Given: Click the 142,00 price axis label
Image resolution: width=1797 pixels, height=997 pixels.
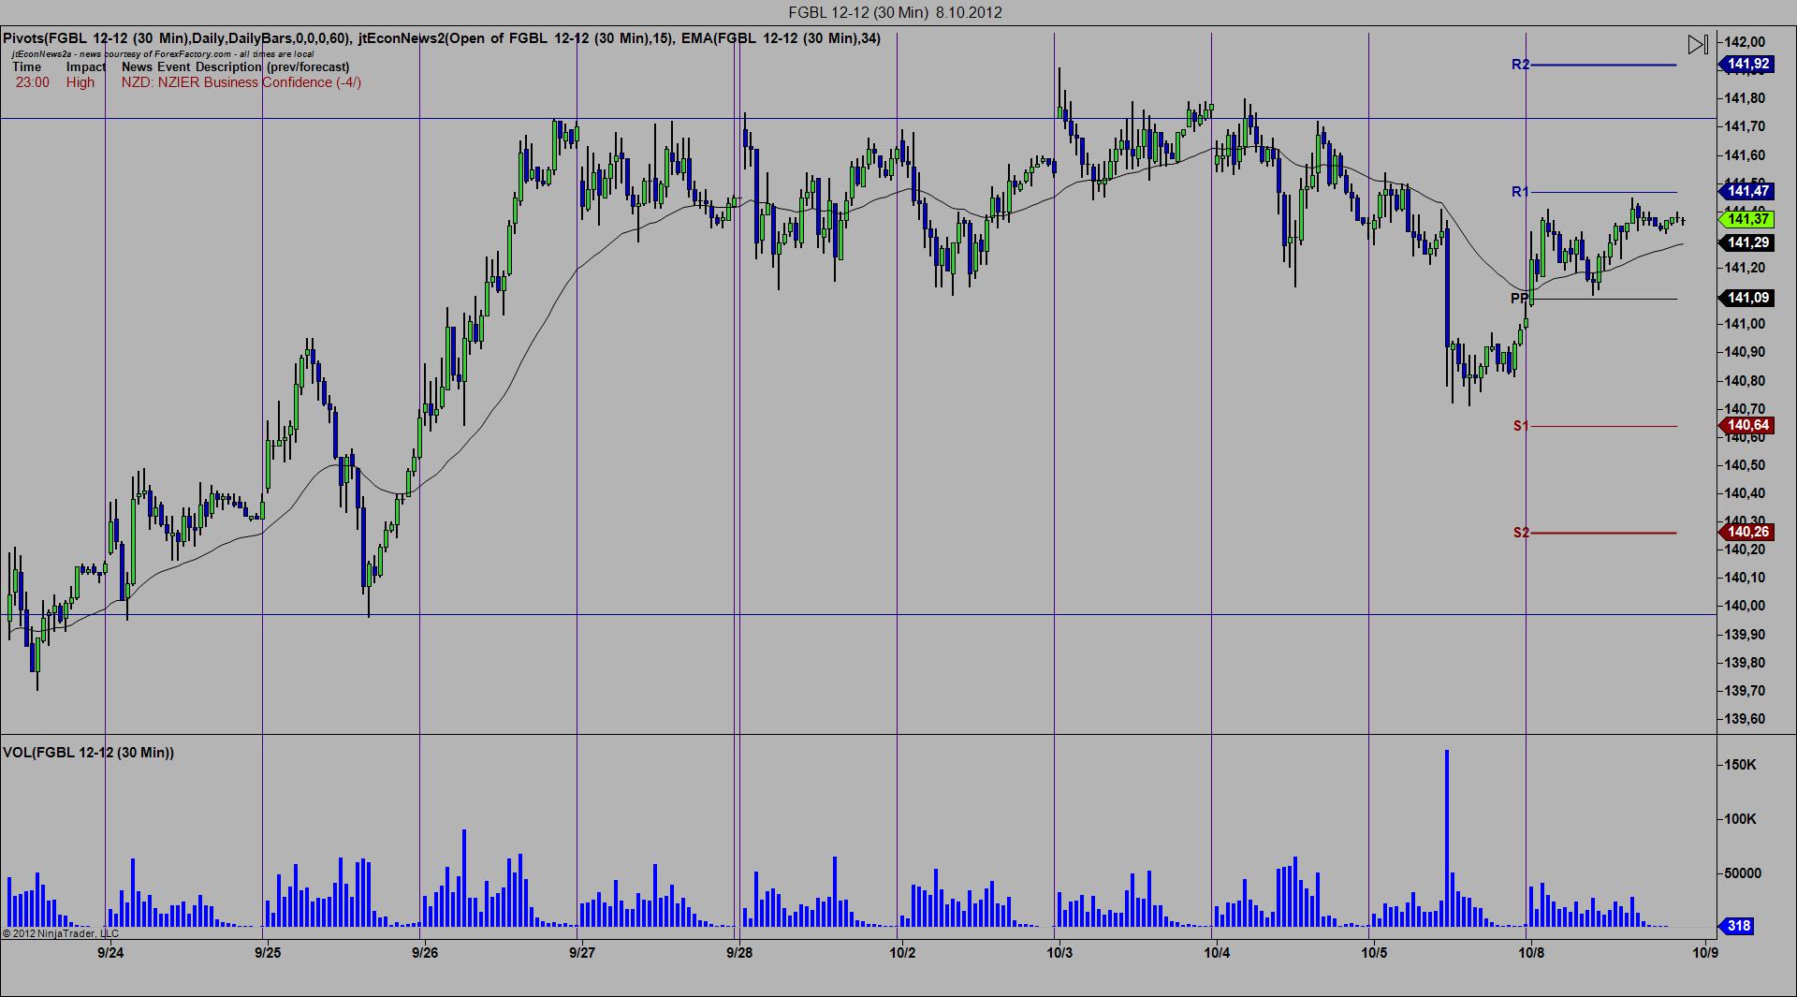Looking at the screenshot, I should tap(1745, 42).
